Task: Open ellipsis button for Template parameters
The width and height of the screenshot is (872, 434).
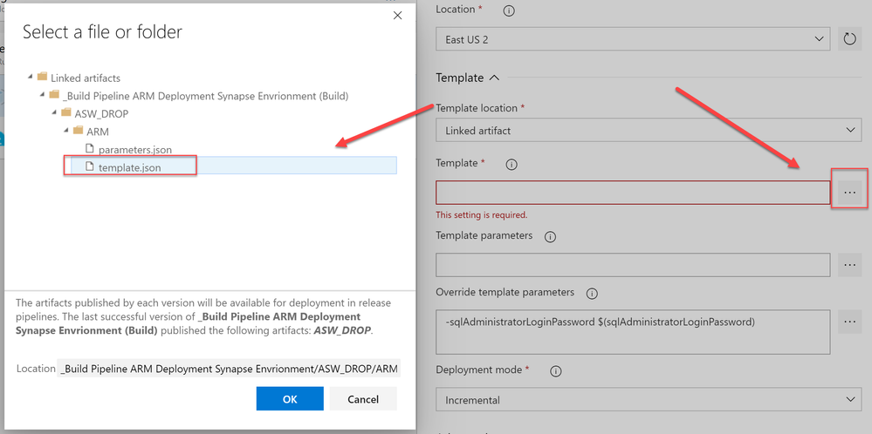Action: (849, 265)
